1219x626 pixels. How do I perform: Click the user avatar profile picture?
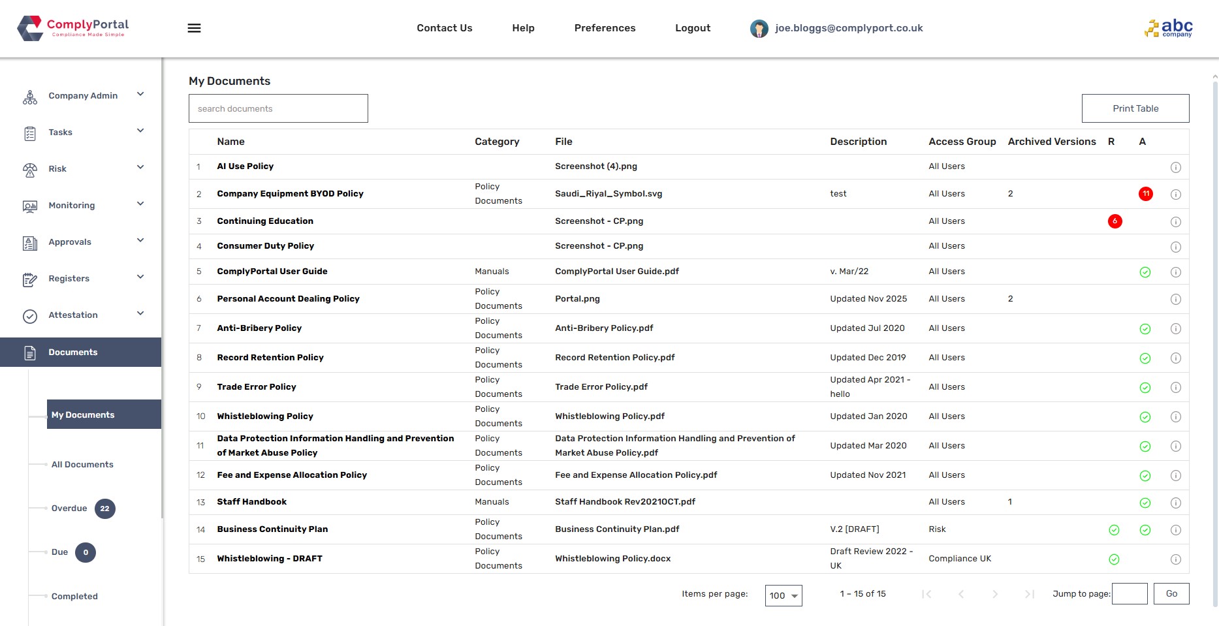click(759, 29)
